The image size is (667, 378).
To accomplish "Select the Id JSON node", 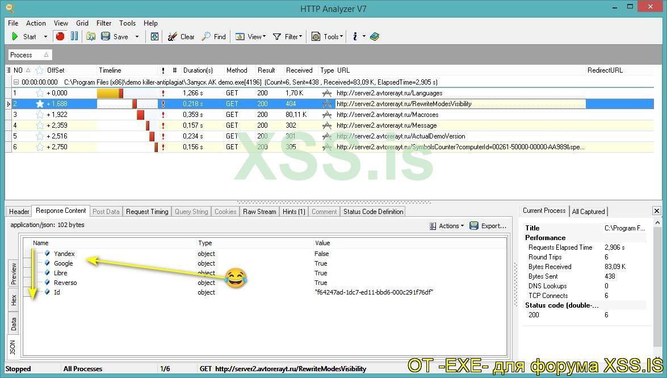I will (57, 292).
